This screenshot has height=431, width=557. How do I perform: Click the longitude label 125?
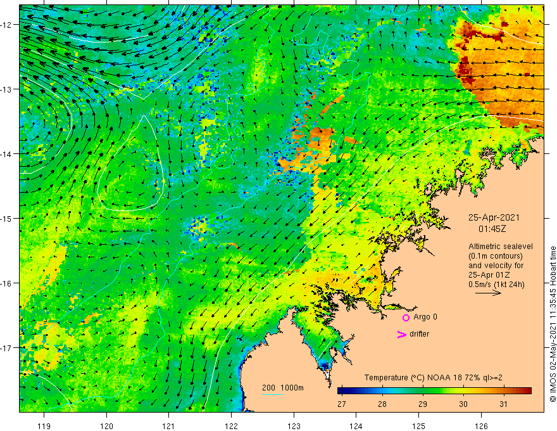click(419, 426)
